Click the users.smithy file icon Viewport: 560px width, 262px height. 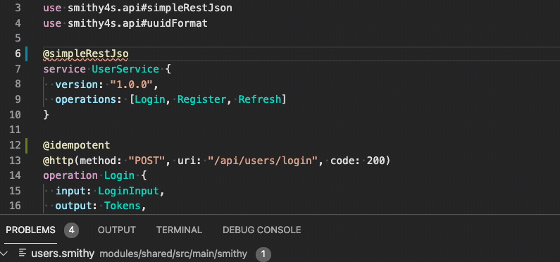23,254
